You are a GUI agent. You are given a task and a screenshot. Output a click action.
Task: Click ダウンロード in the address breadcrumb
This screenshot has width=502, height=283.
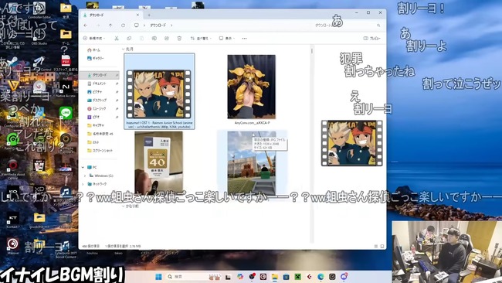pos(158,25)
